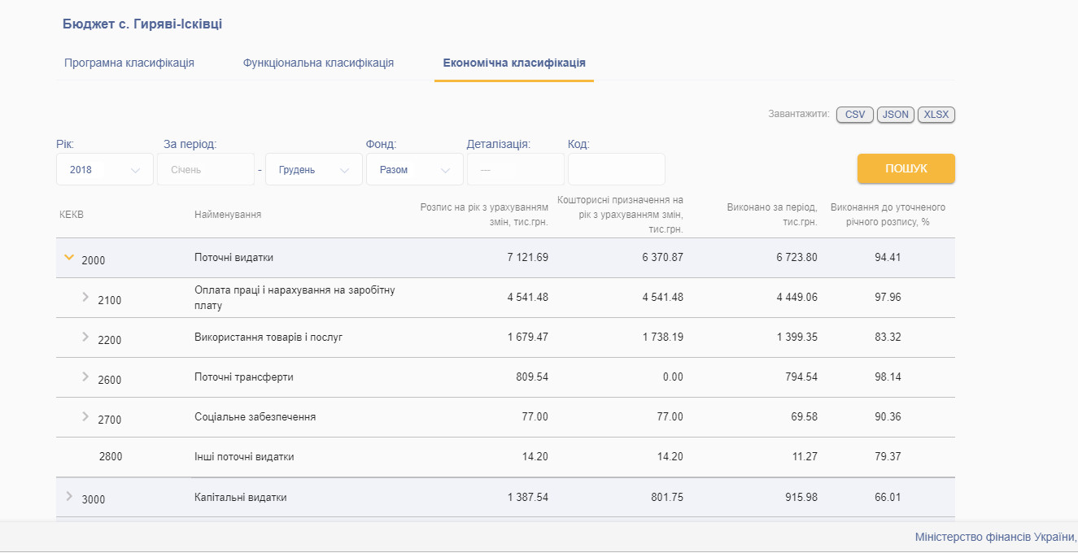Click value 6 723.80 in row 2000
Viewport: 1078px width, 553px height.
tap(796, 258)
